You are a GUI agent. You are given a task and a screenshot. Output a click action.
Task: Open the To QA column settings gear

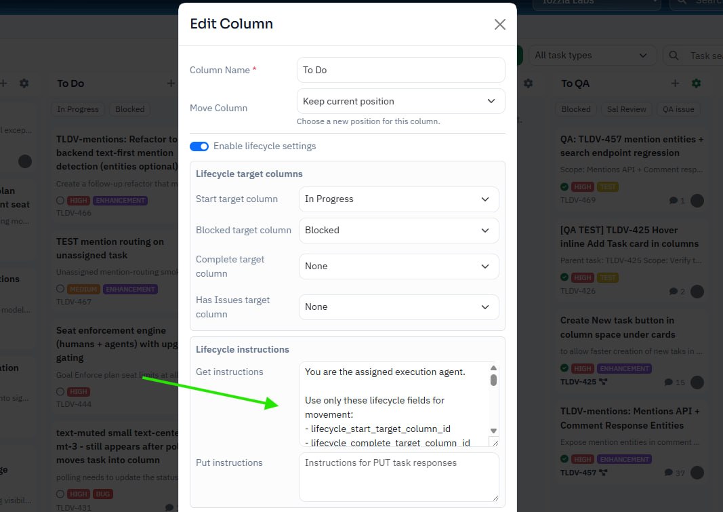696,83
